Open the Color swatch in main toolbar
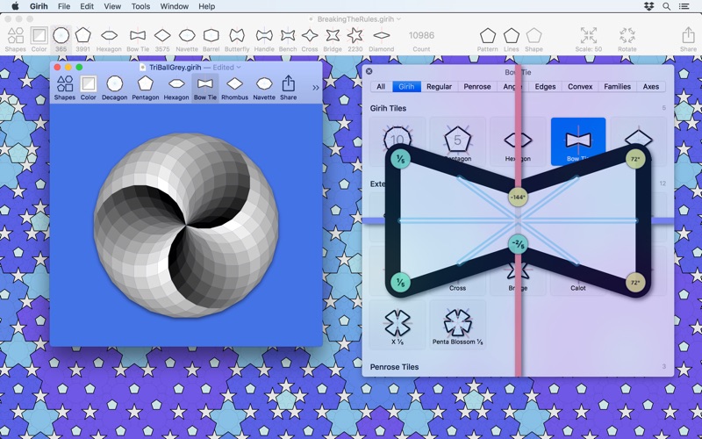The width and height of the screenshot is (702, 439). (39, 36)
